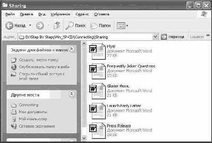The image size is (212, 143).
Task: Go up one folder level icon
Action: pos(57,25)
